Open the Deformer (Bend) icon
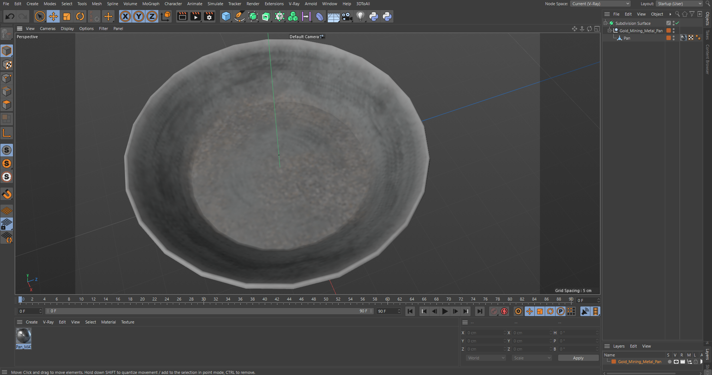The height and width of the screenshot is (375, 712). click(320, 16)
